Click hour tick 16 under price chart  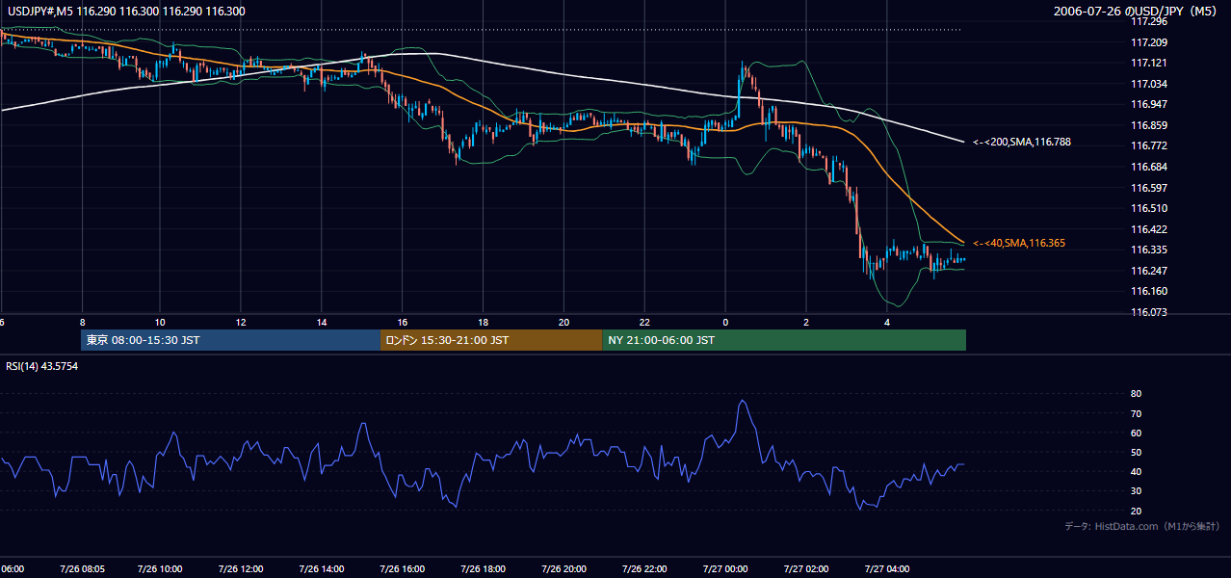pyautogui.click(x=403, y=323)
